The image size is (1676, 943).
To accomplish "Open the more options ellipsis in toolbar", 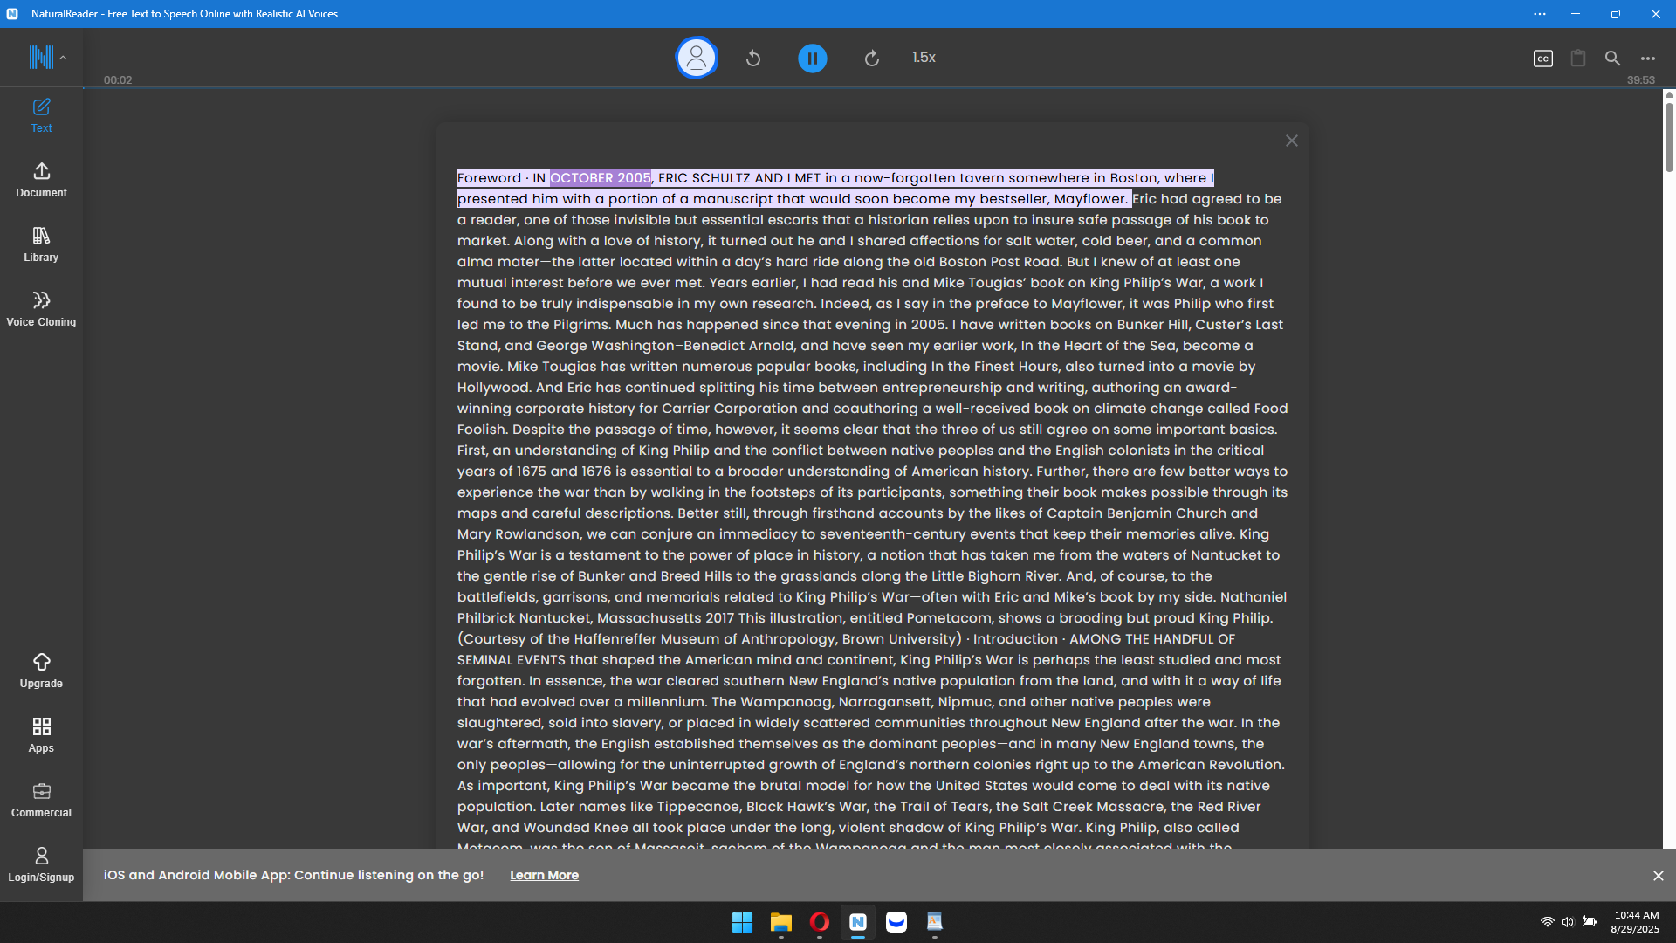I will [1647, 59].
